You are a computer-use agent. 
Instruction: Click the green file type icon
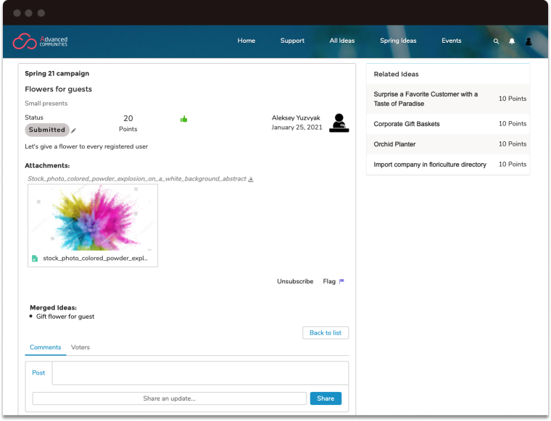[x=35, y=259]
